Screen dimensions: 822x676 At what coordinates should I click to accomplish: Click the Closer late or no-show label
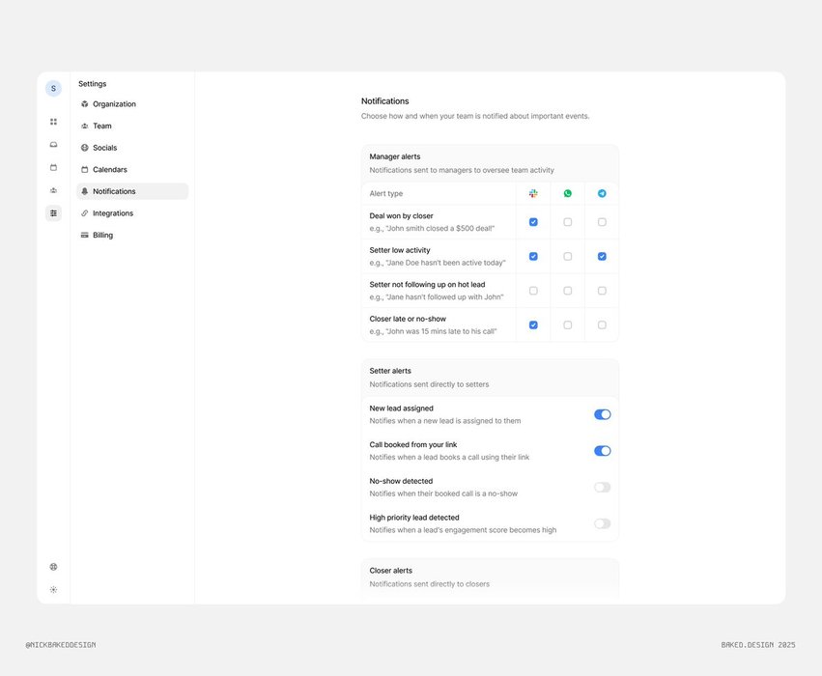coord(408,319)
